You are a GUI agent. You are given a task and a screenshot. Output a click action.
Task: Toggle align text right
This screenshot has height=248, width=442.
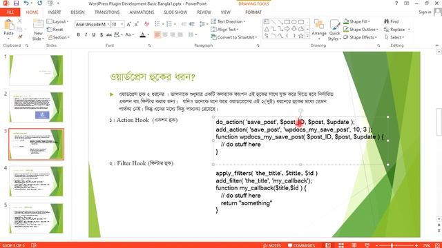173,34
